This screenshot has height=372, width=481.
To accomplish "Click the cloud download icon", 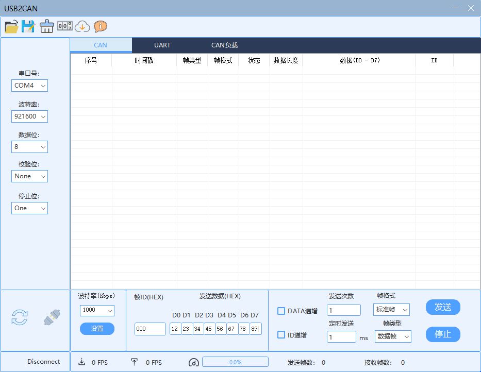I will 82,26.
